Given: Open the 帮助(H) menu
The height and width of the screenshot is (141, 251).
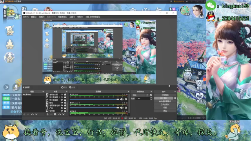Looking at the screenshot, I should (x=80, y=17).
